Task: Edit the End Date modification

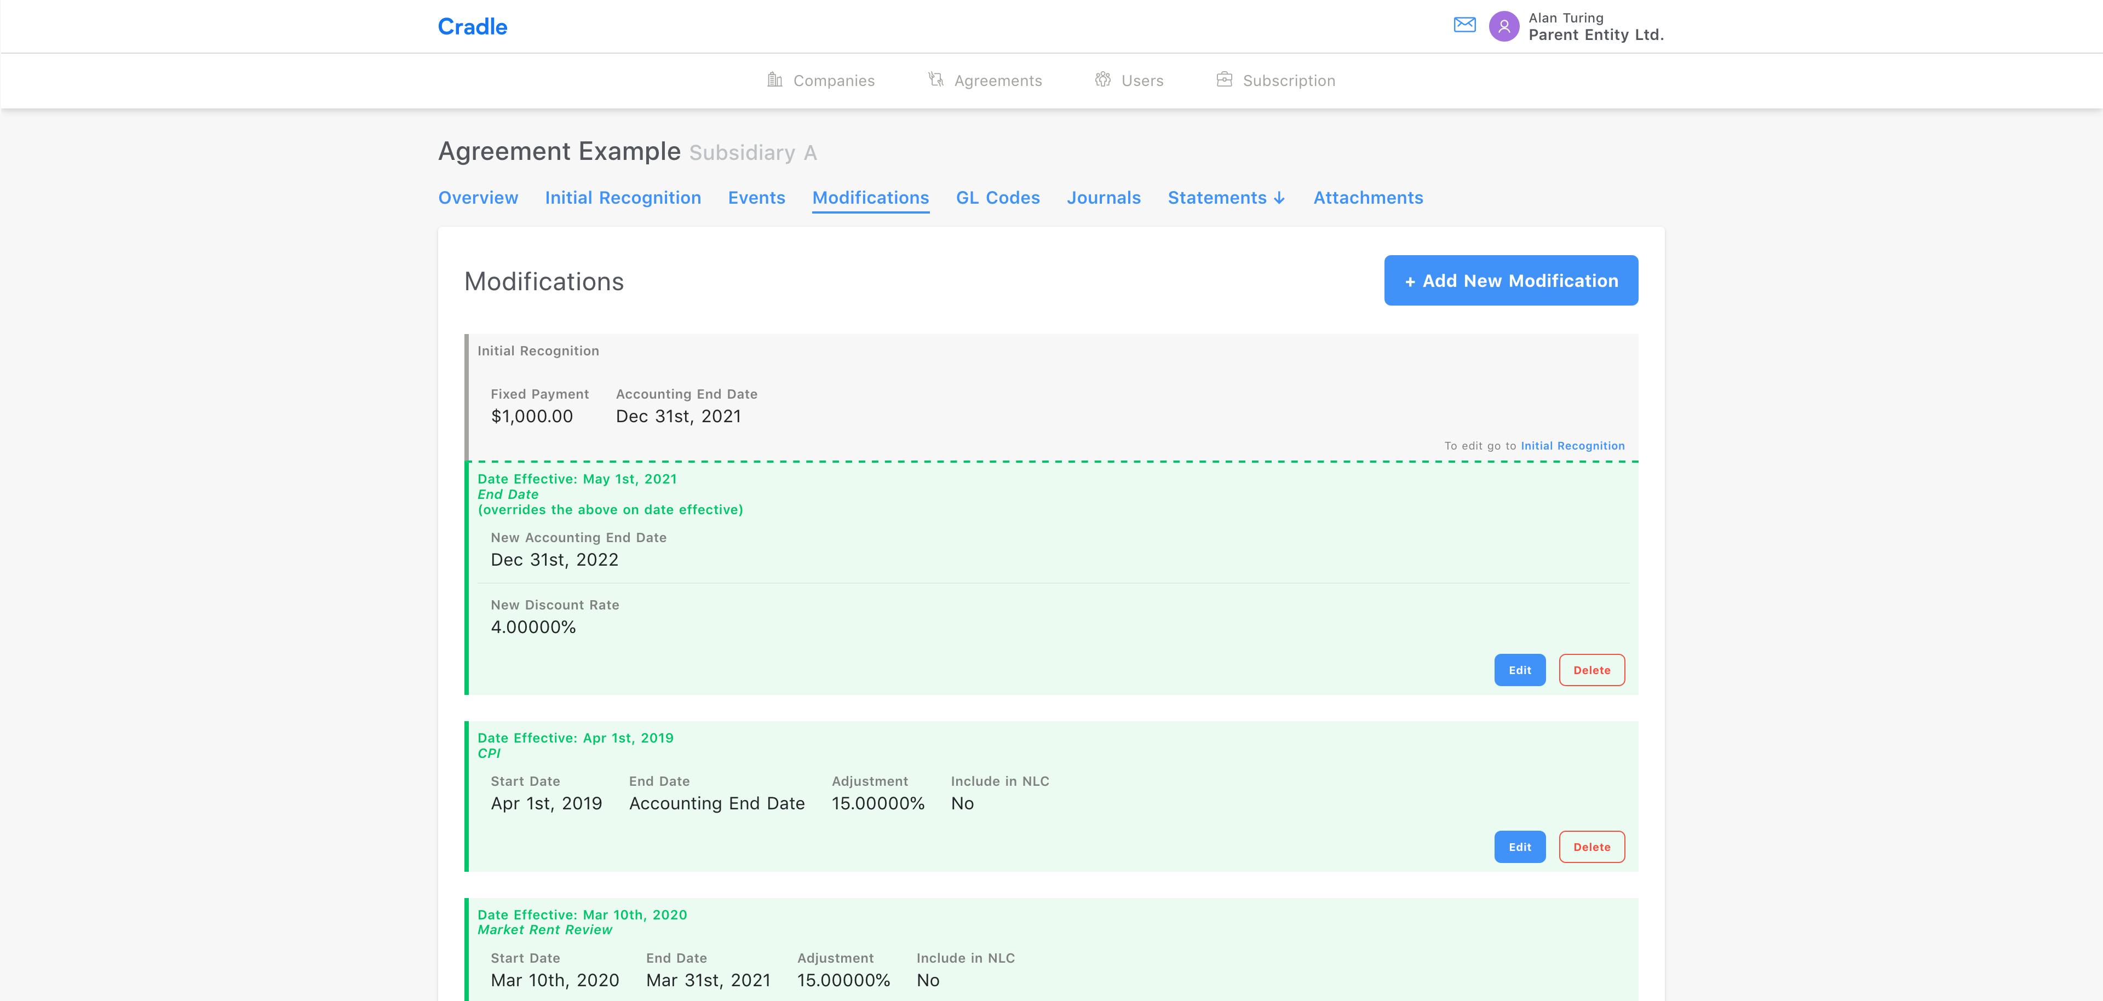Action: 1519,670
